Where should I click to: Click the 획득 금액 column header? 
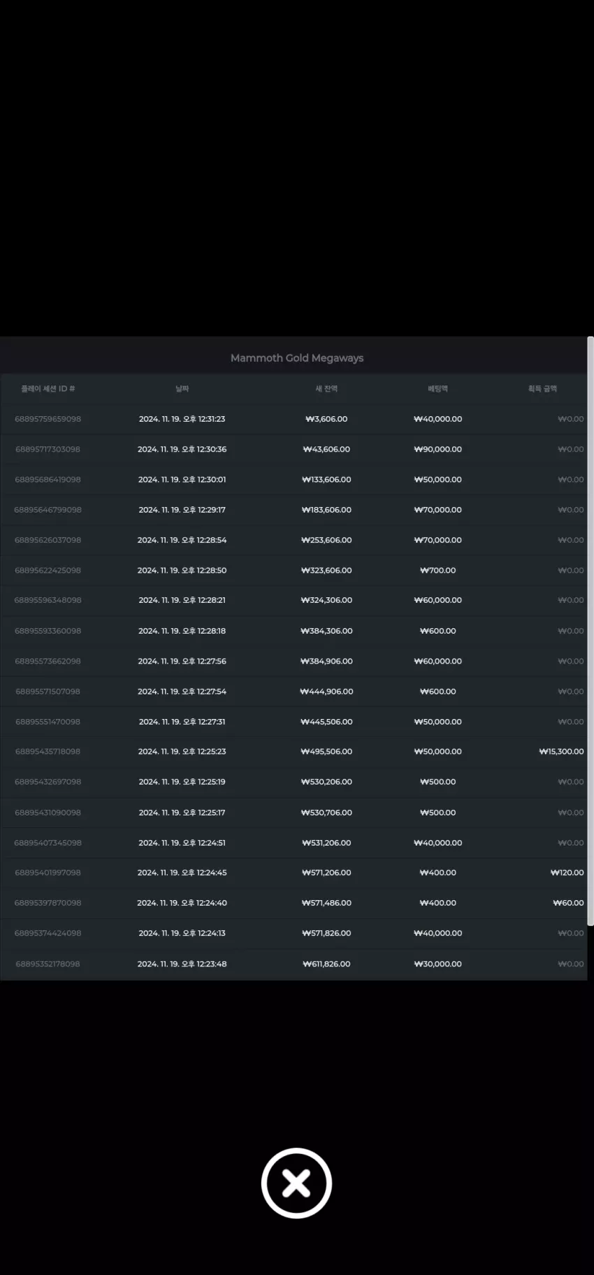tap(542, 389)
